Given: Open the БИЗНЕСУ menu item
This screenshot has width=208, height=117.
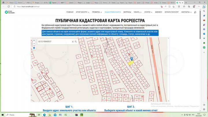Looking at the screenshot, I should click(159, 12).
